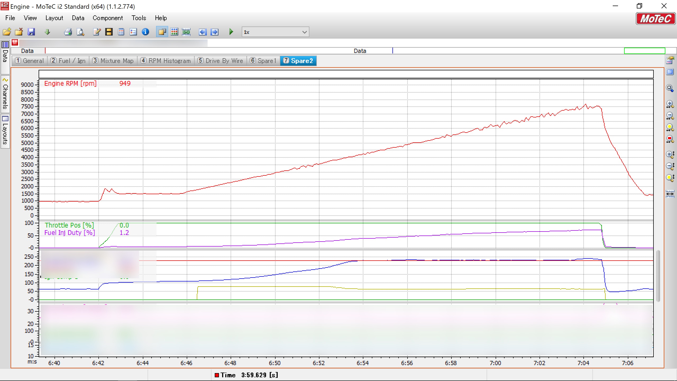
Task: Expand the Channels side panel
Action: pyautogui.click(x=5, y=94)
